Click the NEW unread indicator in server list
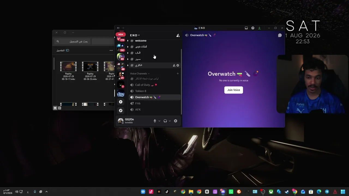 pyautogui.click(x=121, y=35)
